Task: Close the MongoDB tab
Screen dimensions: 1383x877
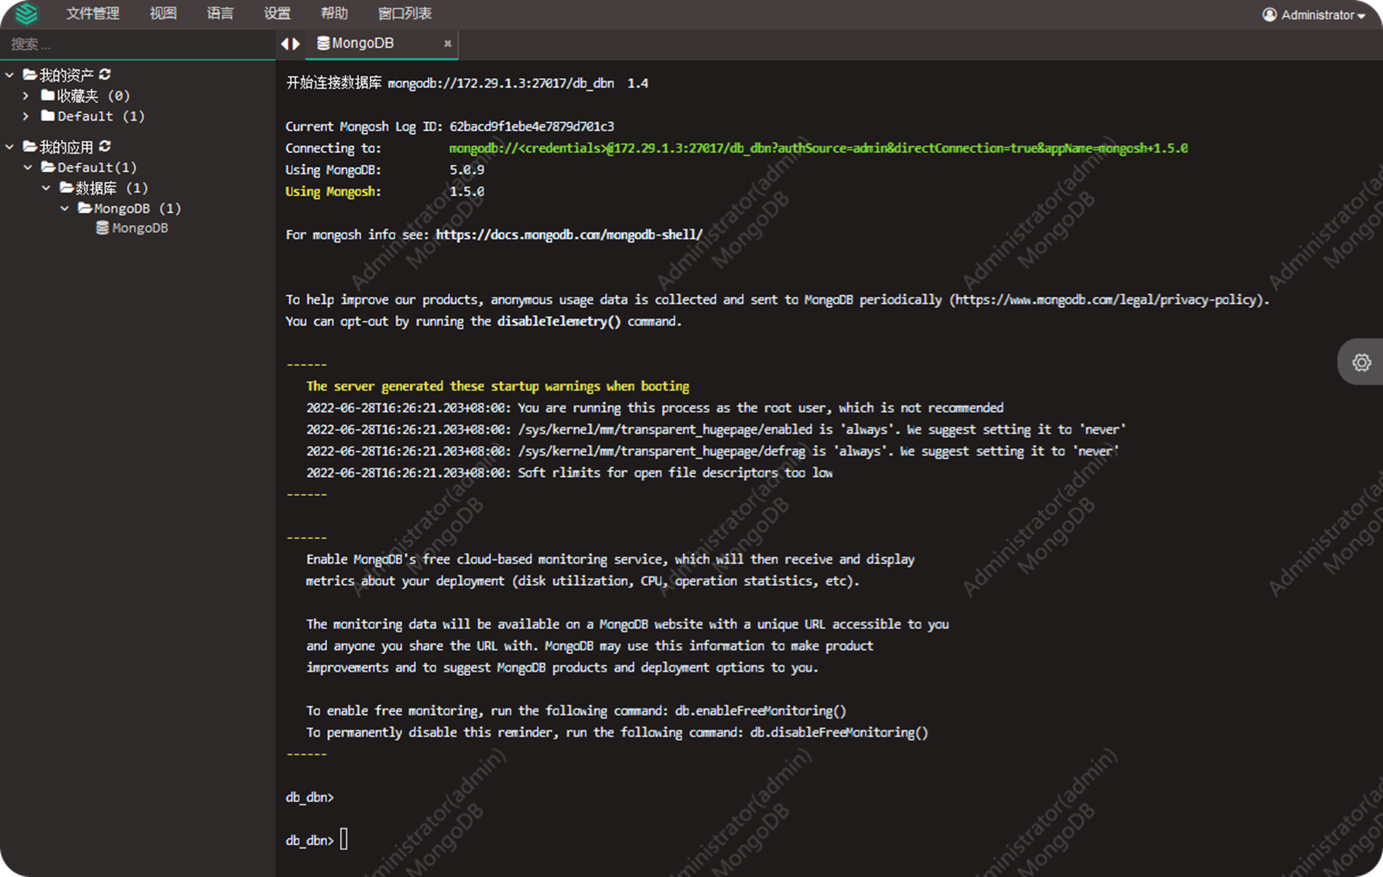Action: [x=447, y=44]
